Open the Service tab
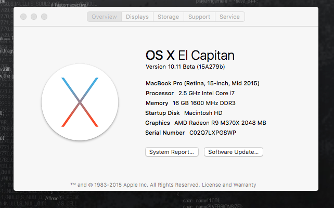This screenshot has width=334, height=208. point(229,17)
